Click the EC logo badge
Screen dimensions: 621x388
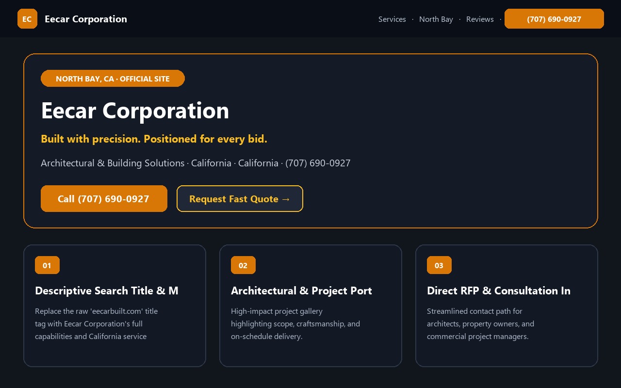tap(27, 19)
